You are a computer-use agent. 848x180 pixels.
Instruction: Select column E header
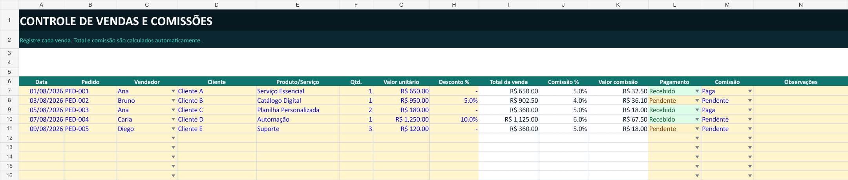(298, 5)
